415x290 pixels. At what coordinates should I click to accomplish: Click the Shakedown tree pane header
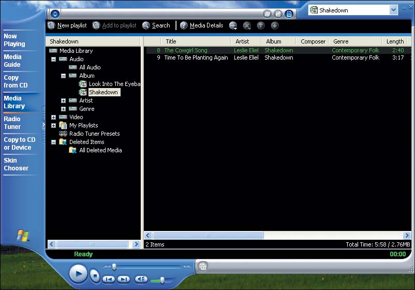pos(93,41)
